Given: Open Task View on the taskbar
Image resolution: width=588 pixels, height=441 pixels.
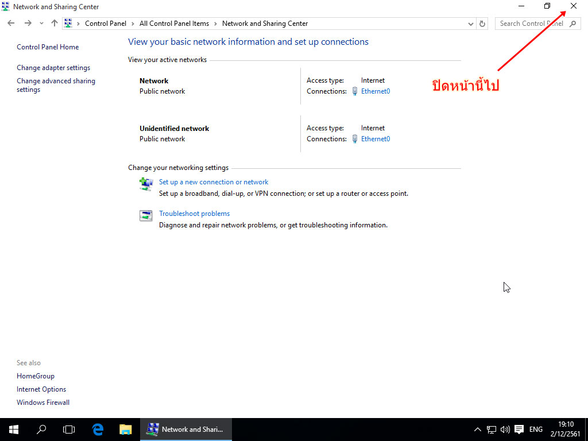Looking at the screenshot, I should (x=69, y=429).
